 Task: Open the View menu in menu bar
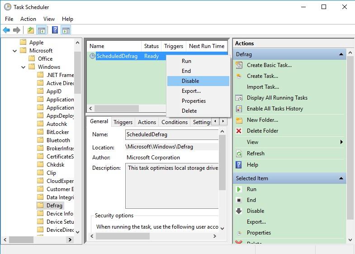tap(49, 19)
